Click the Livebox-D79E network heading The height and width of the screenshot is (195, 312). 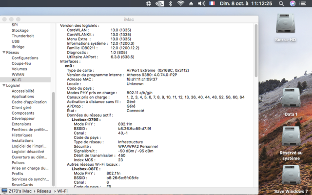[x=86, y=119]
